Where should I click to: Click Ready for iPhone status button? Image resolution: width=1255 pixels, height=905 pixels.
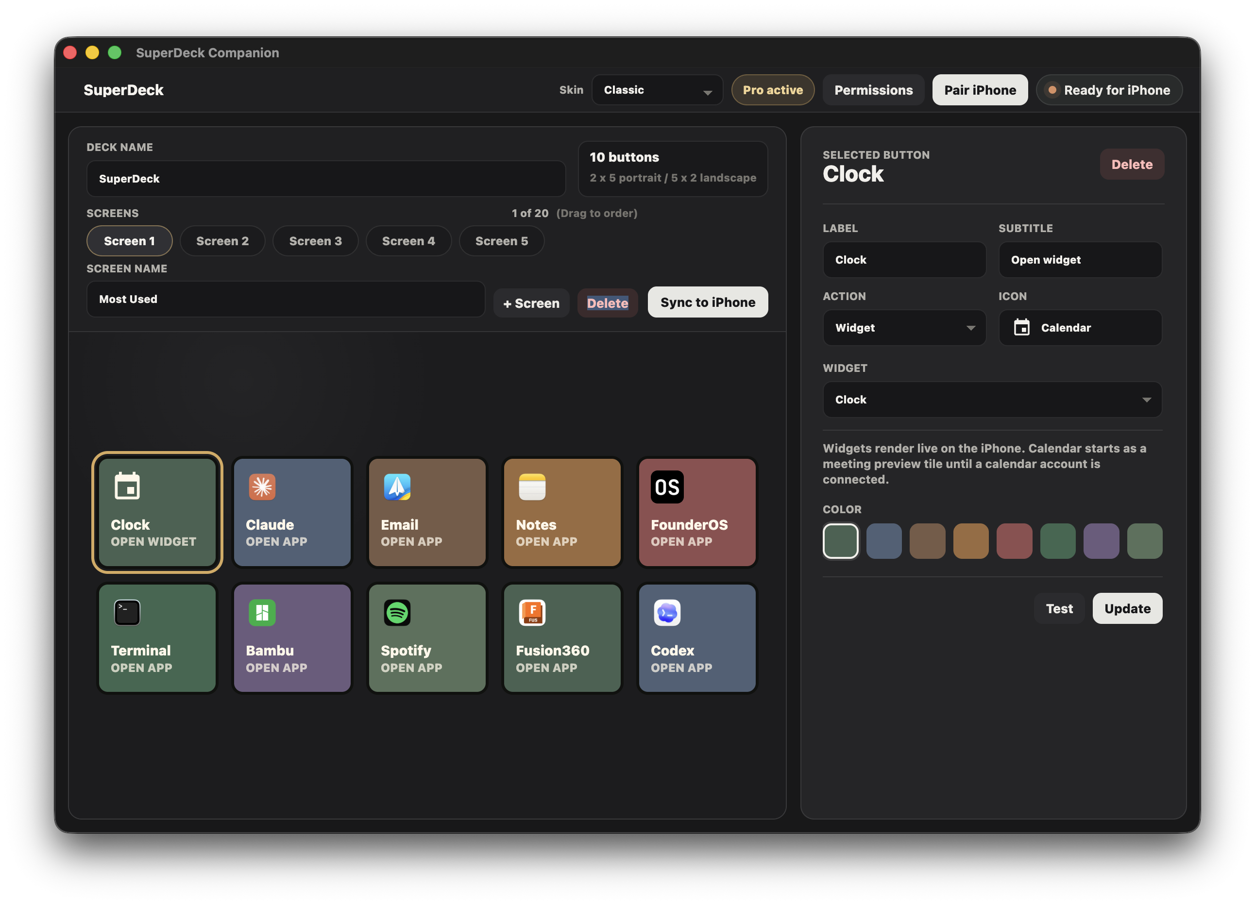[x=1109, y=90]
